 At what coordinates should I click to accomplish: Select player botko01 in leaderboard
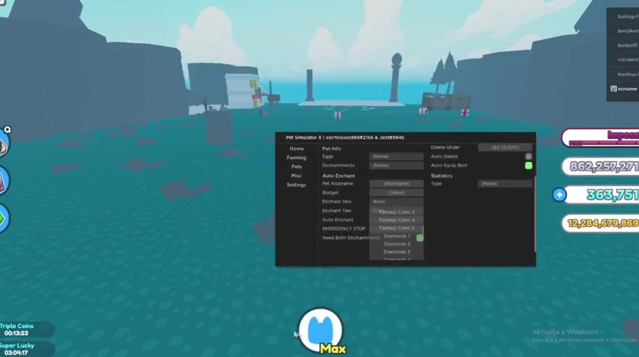point(628,45)
